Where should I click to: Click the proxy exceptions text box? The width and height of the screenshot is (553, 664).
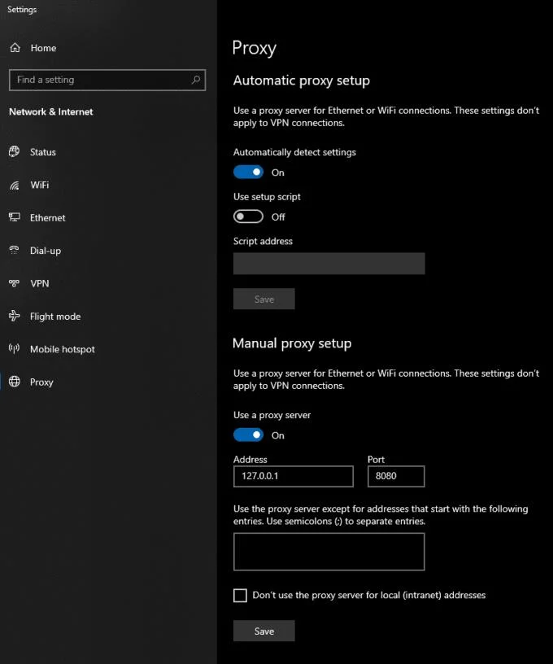point(329,552)
